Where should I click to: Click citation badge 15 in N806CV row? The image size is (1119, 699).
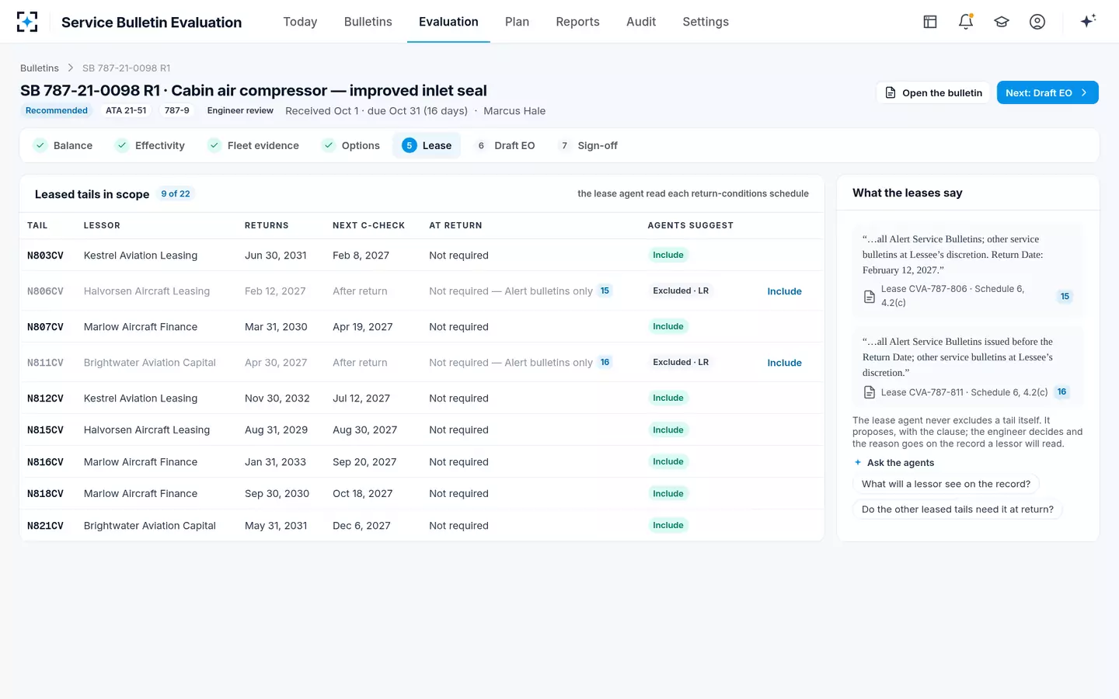click(x=605, y=291)
